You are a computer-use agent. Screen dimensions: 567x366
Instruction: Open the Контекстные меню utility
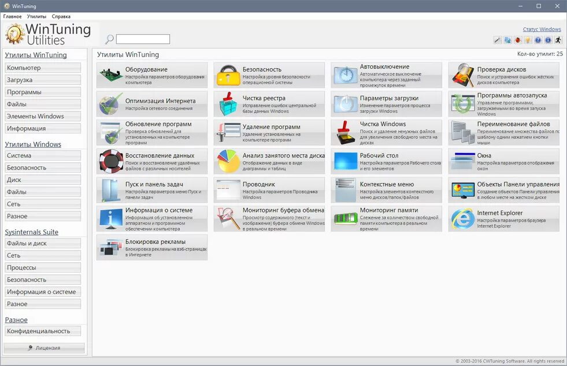[386, 190]
